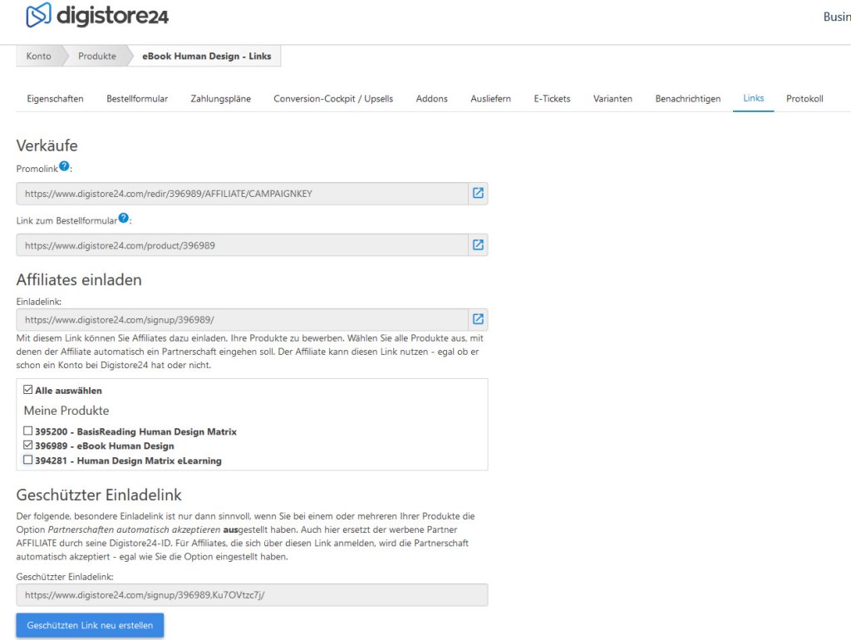The image size is (851, 640).
Task: Check 395200 BasisReading Human Design Matrix
Action: [28, 431]
